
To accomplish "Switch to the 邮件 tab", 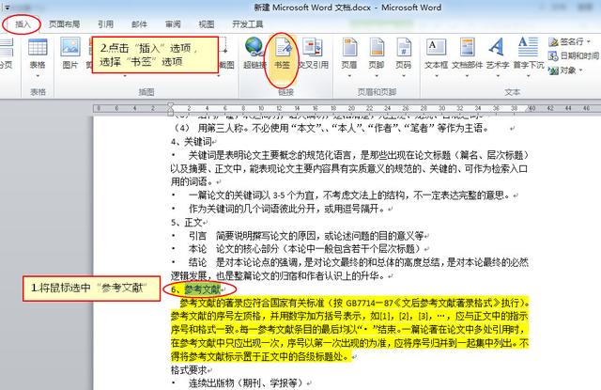I will coord(139,24).
